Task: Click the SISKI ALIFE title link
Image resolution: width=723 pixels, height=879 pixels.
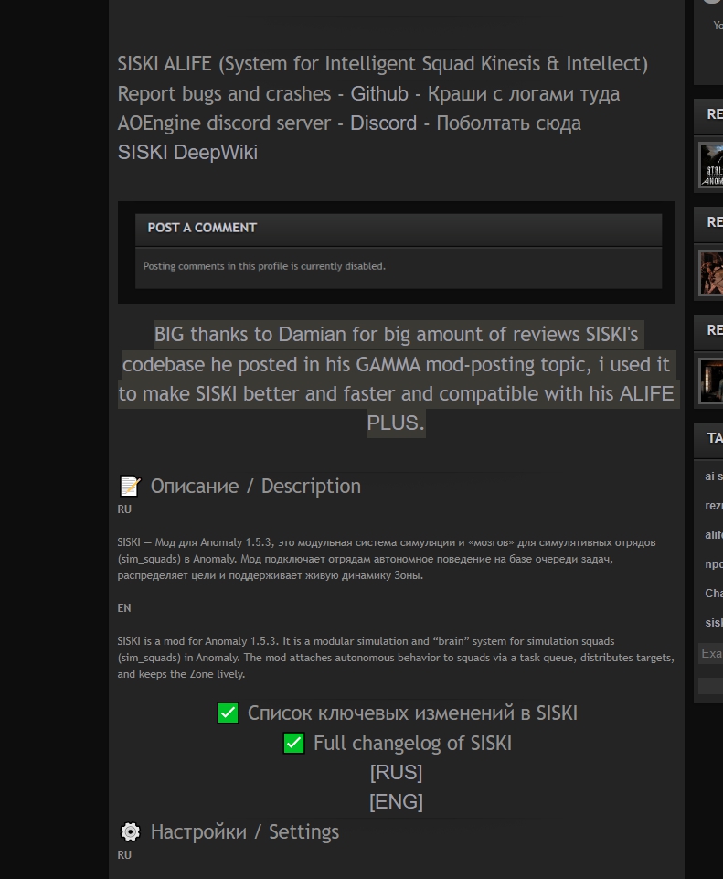Action: point(382,64)
